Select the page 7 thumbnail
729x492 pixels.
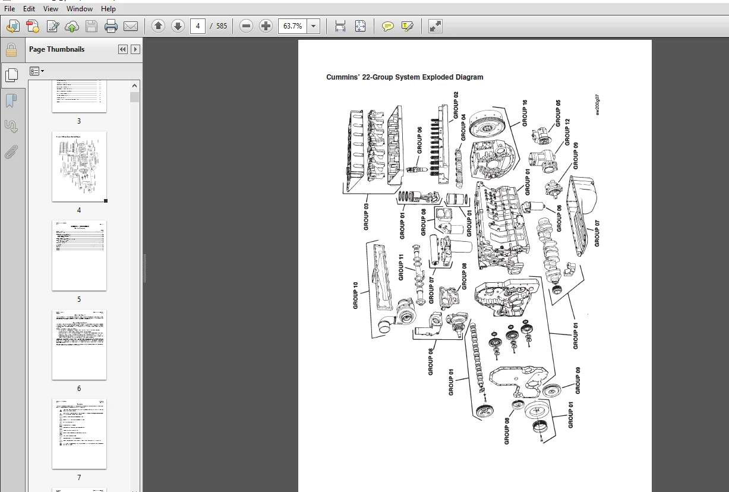click(x=79, y=434)
